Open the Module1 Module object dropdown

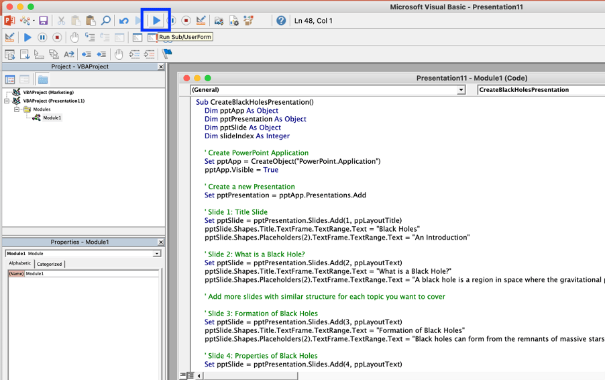click(x=157, y=254)
